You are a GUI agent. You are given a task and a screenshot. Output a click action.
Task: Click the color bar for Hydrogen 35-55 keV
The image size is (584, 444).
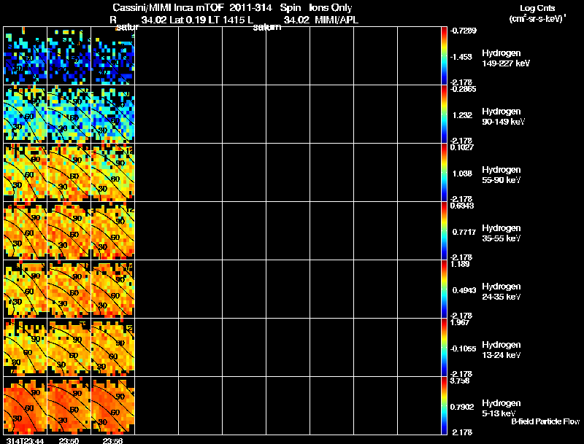point(444,231)
